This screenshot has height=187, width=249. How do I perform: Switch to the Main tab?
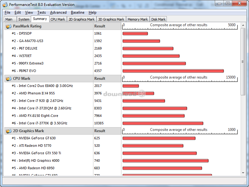(x=10, y=19)
